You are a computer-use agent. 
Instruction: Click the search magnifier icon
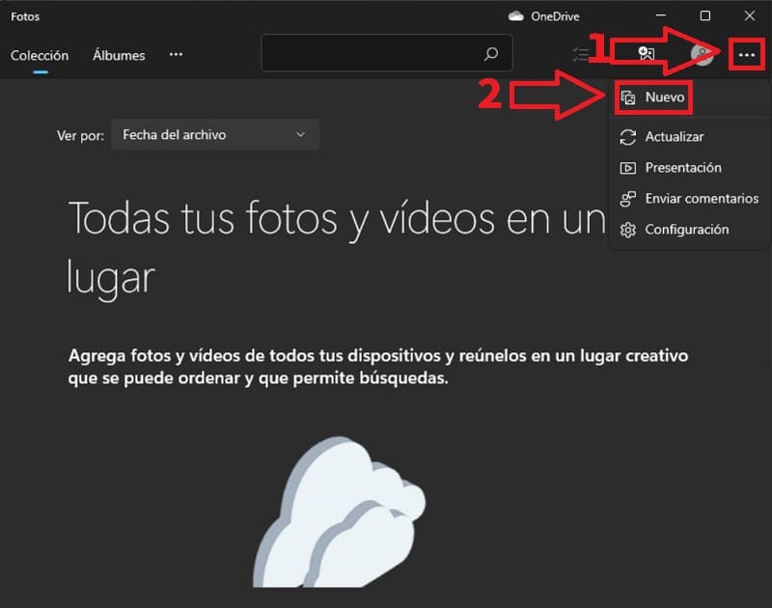[491, 54]
